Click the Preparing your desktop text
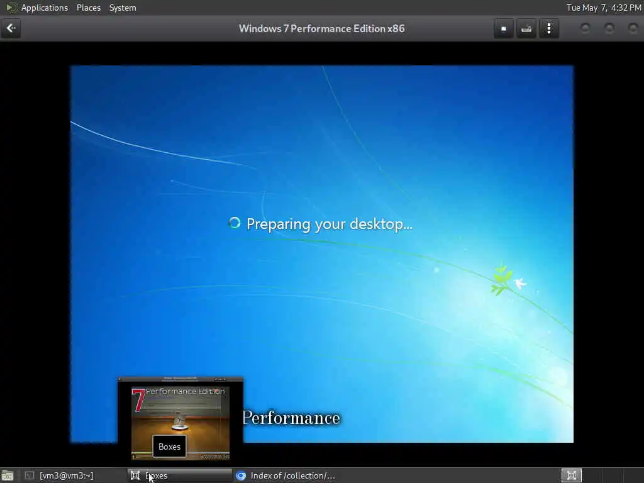This screenshot has width=644, height=483. (329, 225)
